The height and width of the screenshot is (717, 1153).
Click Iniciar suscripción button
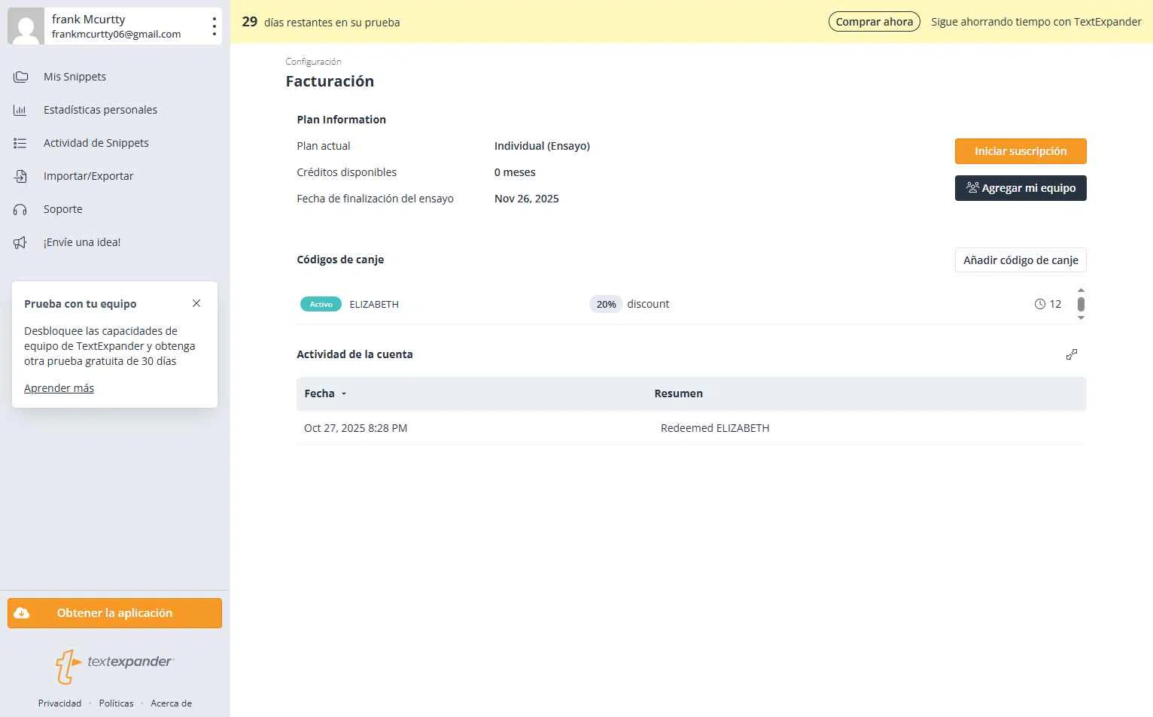[x=1021, y=151]
